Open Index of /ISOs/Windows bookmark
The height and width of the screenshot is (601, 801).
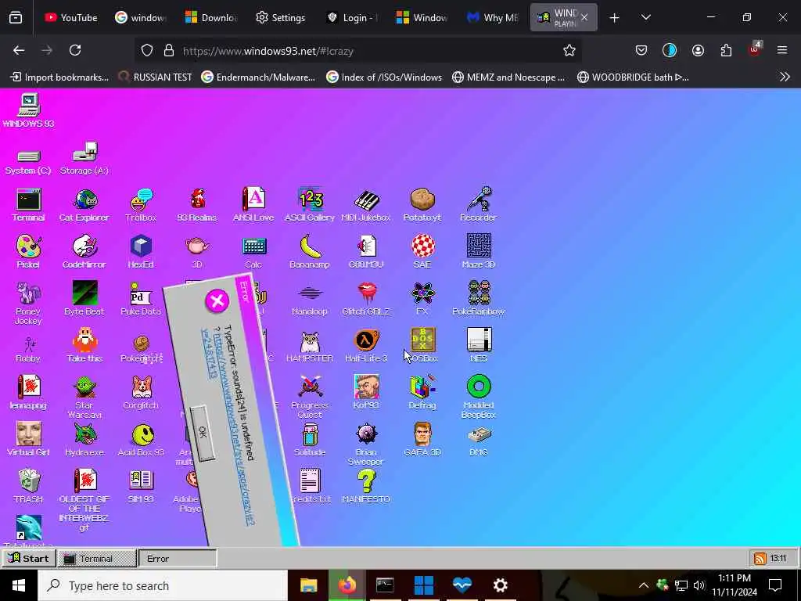[384, 77]
